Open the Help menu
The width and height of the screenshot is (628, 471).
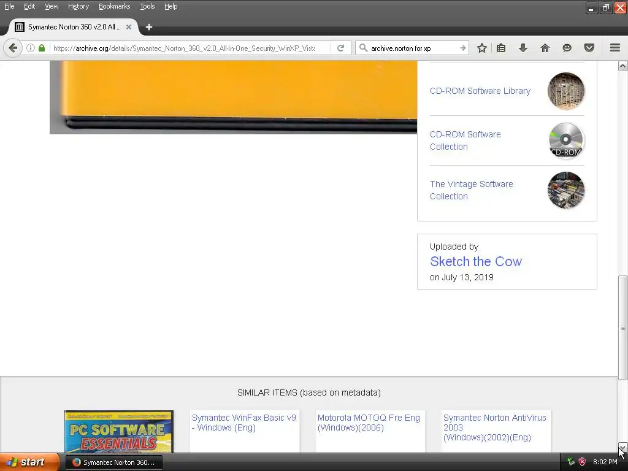click(170, 6)
